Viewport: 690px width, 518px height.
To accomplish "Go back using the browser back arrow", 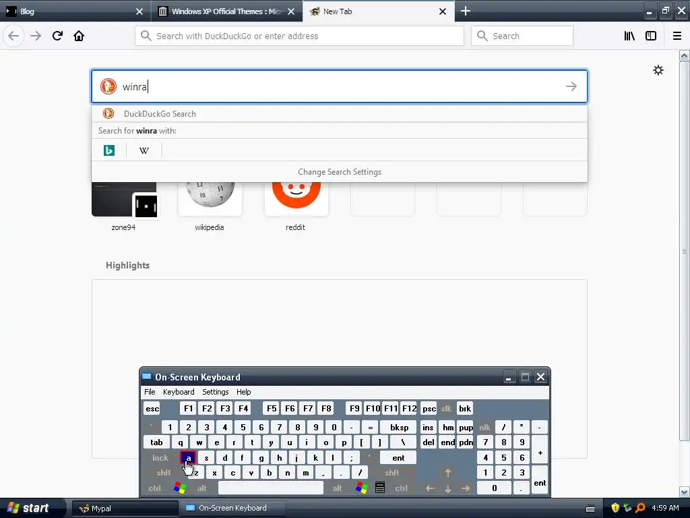I will point(13,36).
